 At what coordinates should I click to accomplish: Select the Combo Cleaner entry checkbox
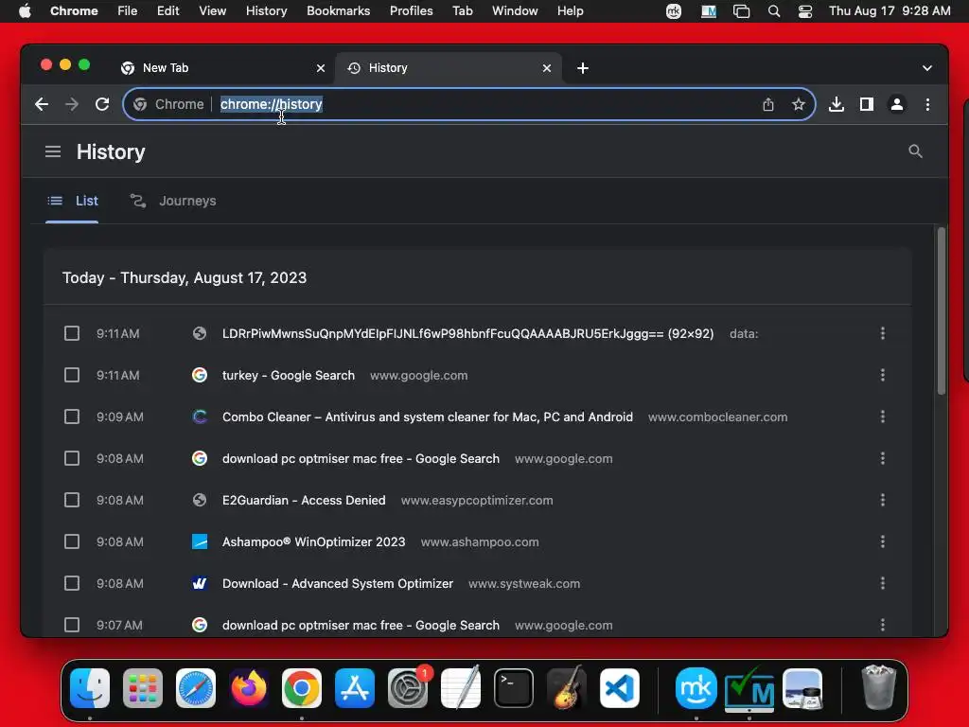click(x=72, y=417)
